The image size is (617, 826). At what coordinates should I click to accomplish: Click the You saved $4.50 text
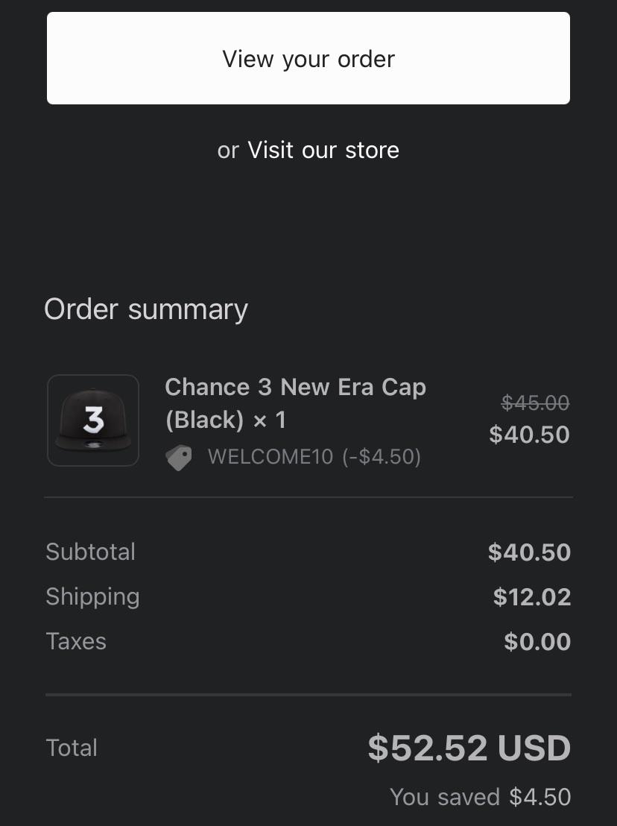[480, 797]
